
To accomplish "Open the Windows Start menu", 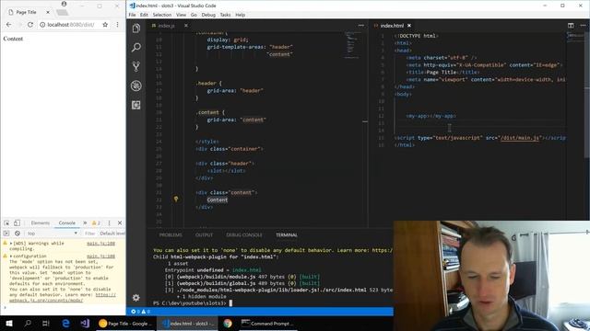I will pyautogui.click(x=9, y=323).
